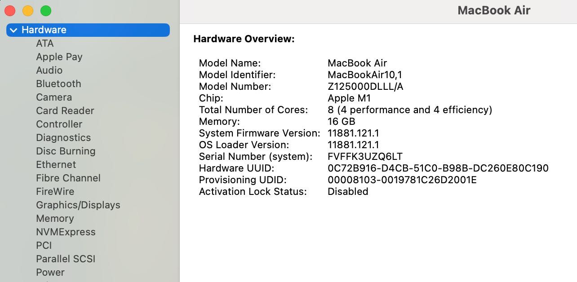
Task: Select Fibre Channel in the sidebar
Action: coord(68,178)
